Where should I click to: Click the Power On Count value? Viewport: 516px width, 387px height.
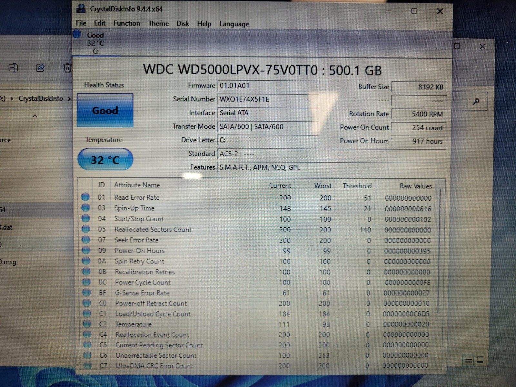pyautogui.click(x=419, y=128)
